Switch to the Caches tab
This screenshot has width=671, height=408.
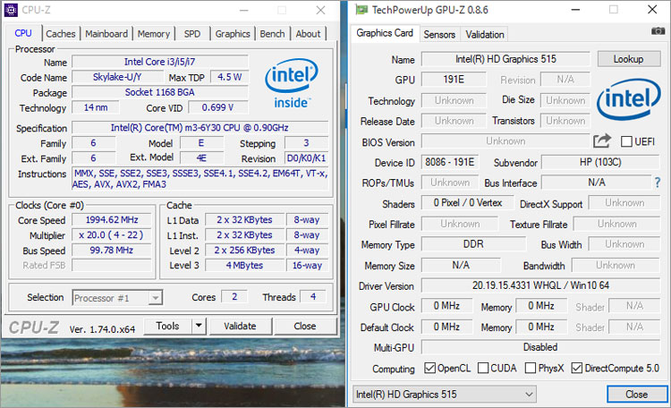coord(60,33)
